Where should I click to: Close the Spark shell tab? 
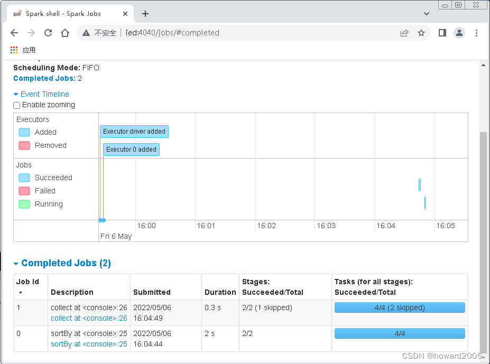tap(125, 14)
